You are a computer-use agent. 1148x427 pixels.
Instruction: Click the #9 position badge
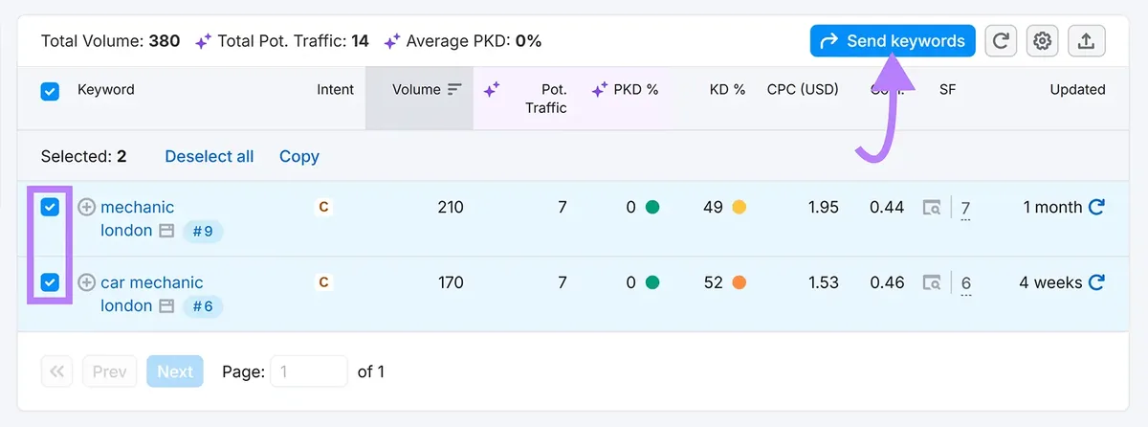tap(202, 231)
